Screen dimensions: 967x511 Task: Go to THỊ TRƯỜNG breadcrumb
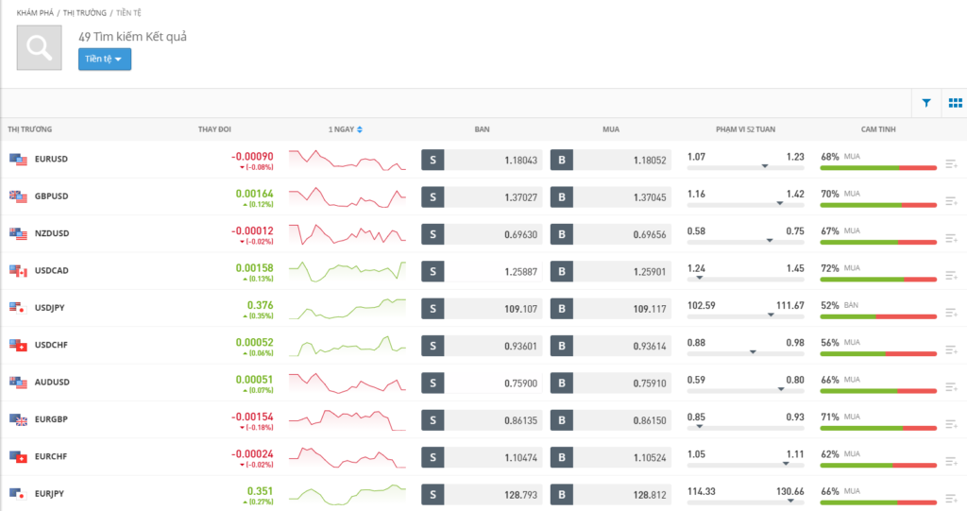[x=84, y=13]
